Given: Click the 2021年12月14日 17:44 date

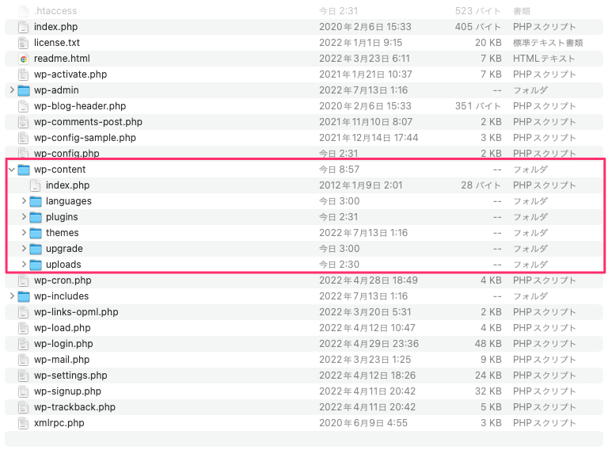Looking at the screenshot, I should click(369, 138).
